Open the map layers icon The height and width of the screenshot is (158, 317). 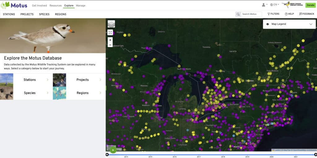point(111,24)
